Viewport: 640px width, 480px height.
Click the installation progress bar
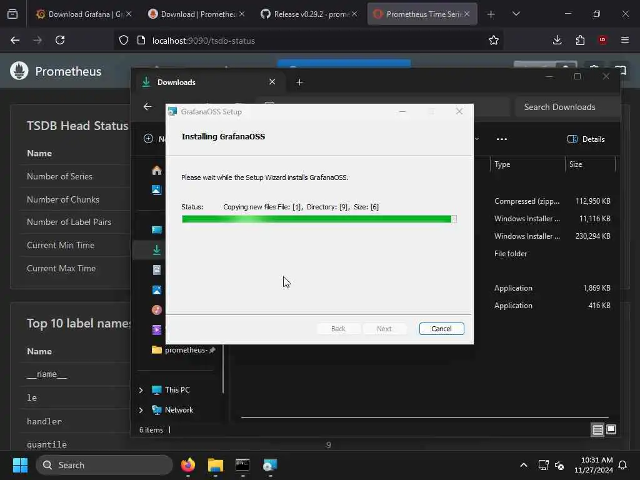click(319, 219)
